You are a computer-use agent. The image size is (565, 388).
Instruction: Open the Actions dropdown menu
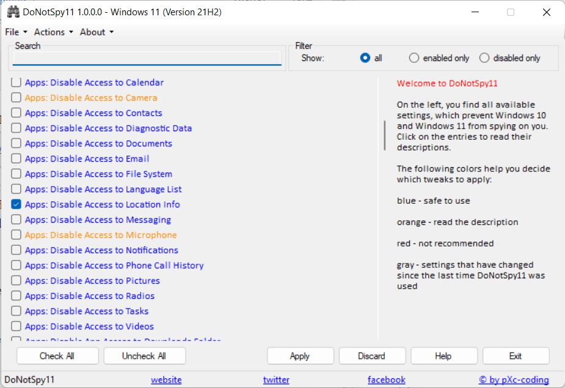[x=53, y=32]
